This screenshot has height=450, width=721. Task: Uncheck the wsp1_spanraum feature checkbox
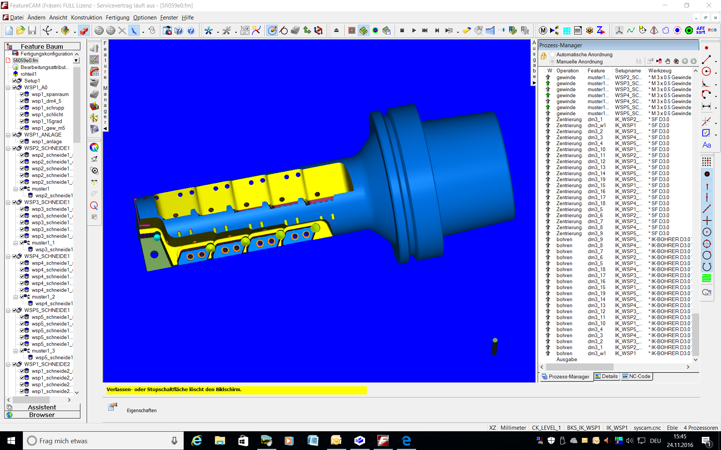tap(22, 94)
